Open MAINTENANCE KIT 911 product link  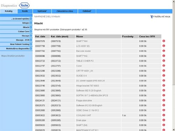(x=87, y=130)
